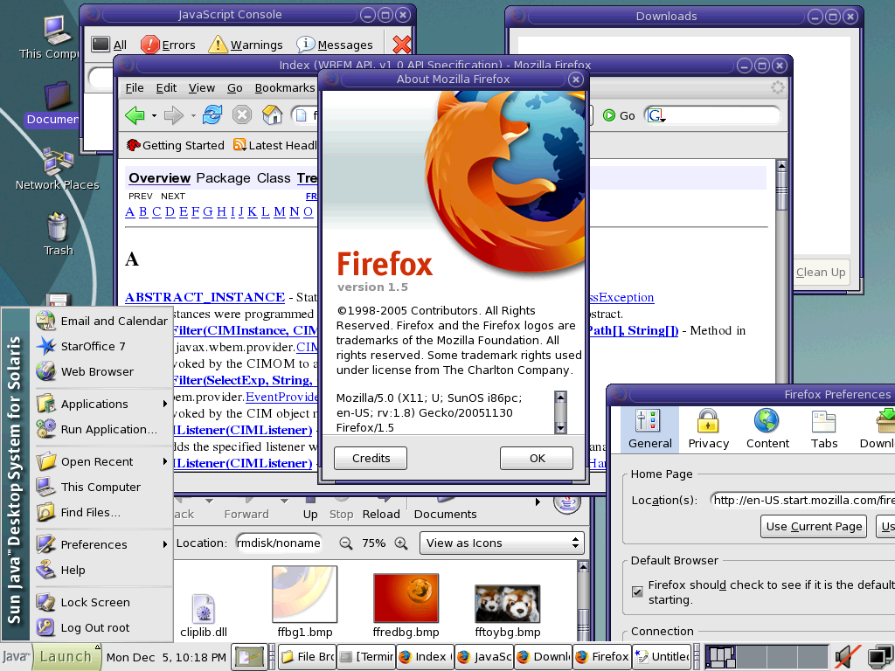Click the Credits button in About dialog

(x=371, y=458)
